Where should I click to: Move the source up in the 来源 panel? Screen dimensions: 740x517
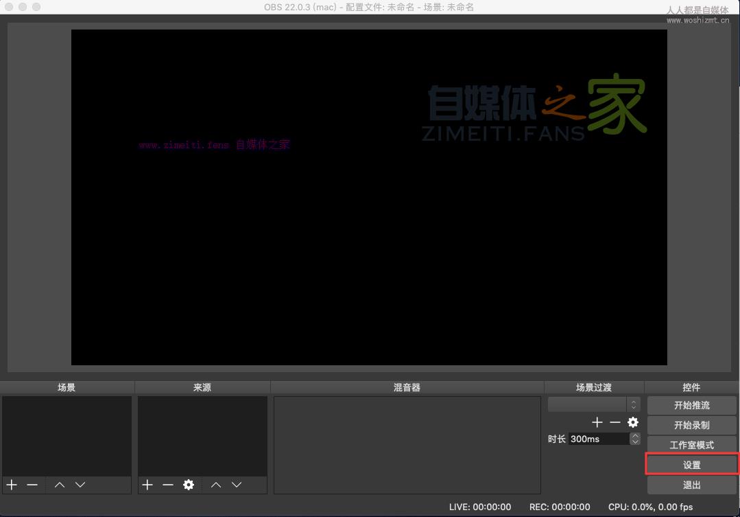pyautogui.click(x=216, y=485)
